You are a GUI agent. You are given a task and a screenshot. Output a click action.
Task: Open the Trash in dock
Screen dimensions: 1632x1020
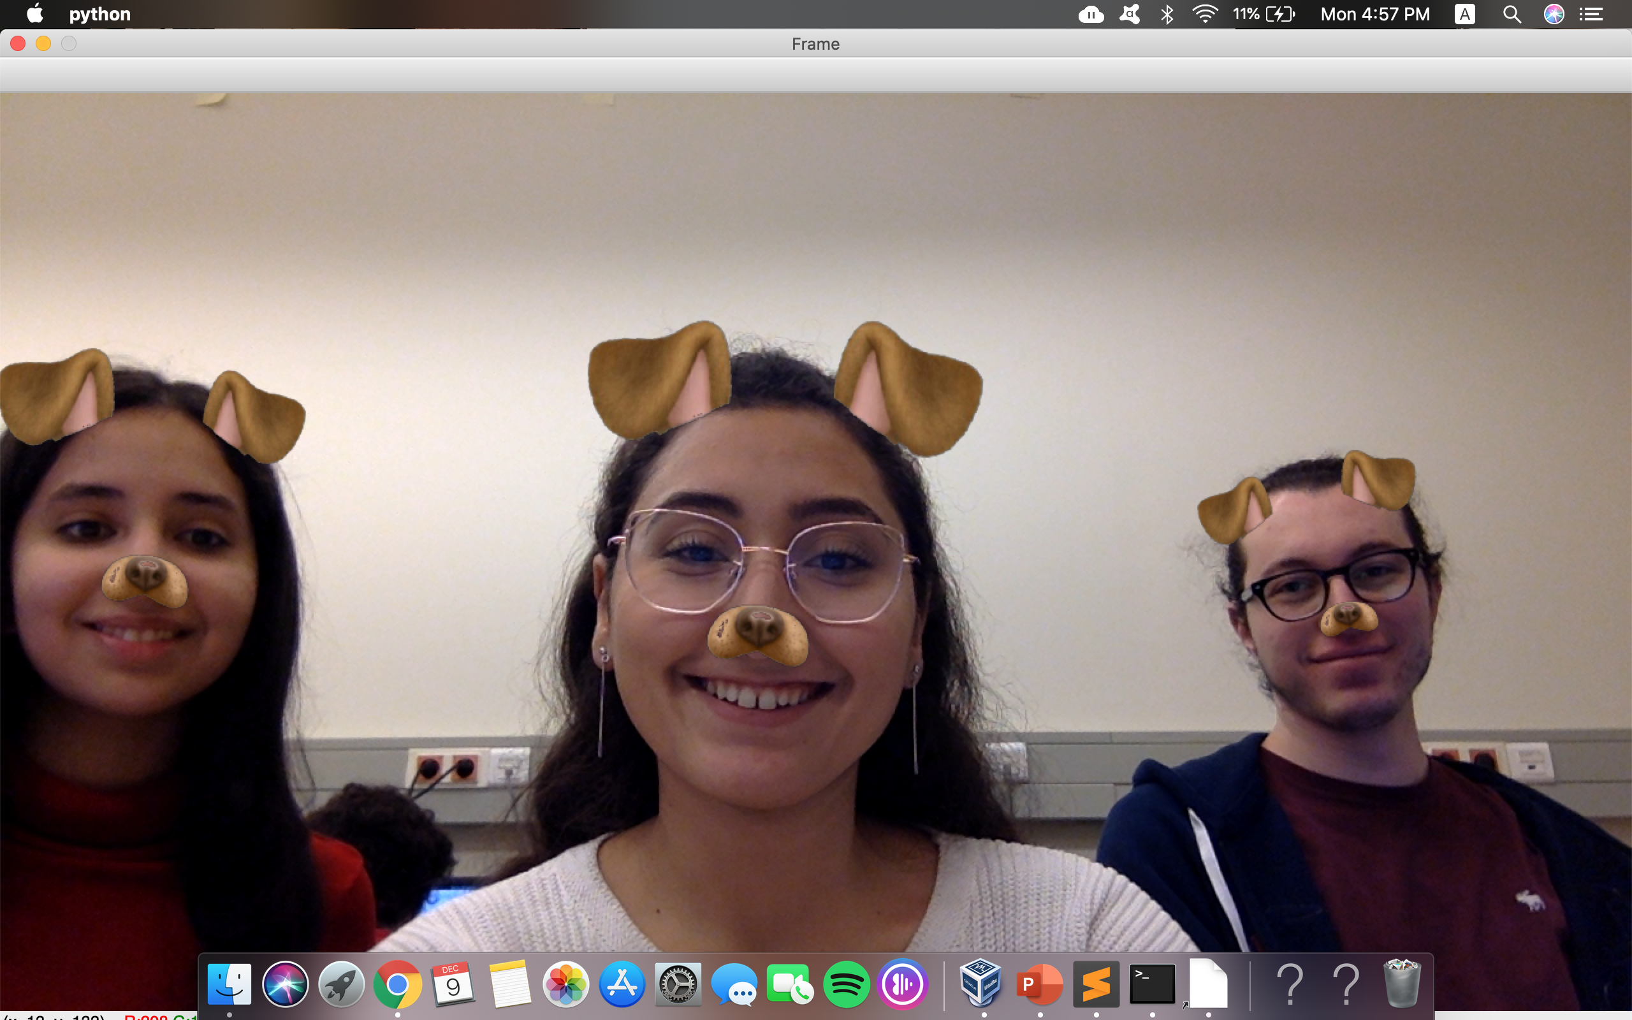1401,983
